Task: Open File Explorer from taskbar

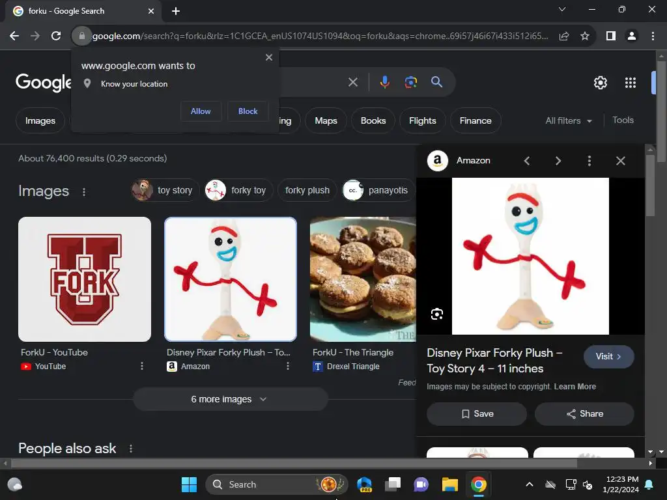Action: [449, 484]
